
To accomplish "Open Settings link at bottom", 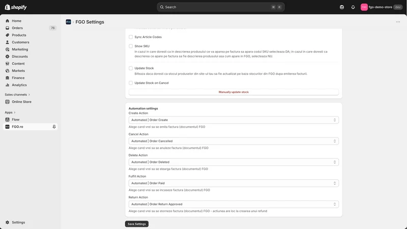I will 18,222.
